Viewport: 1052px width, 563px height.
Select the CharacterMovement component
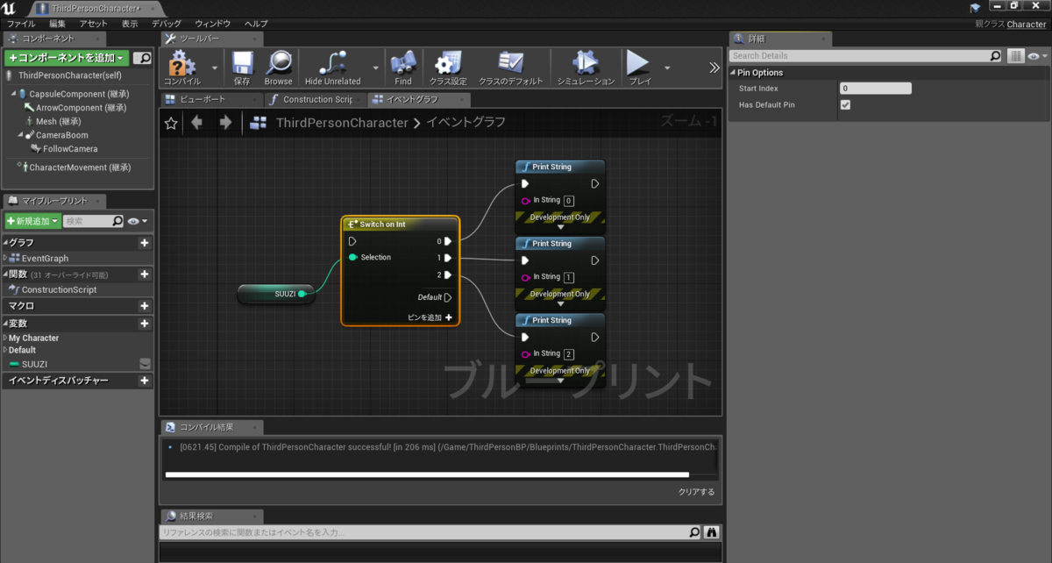(x=80, y=167)
